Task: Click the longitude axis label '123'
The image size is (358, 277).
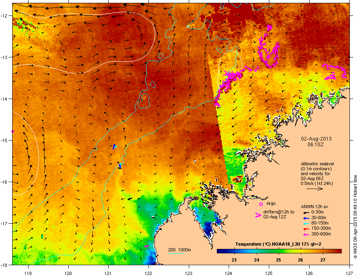Action: point(189,273)
